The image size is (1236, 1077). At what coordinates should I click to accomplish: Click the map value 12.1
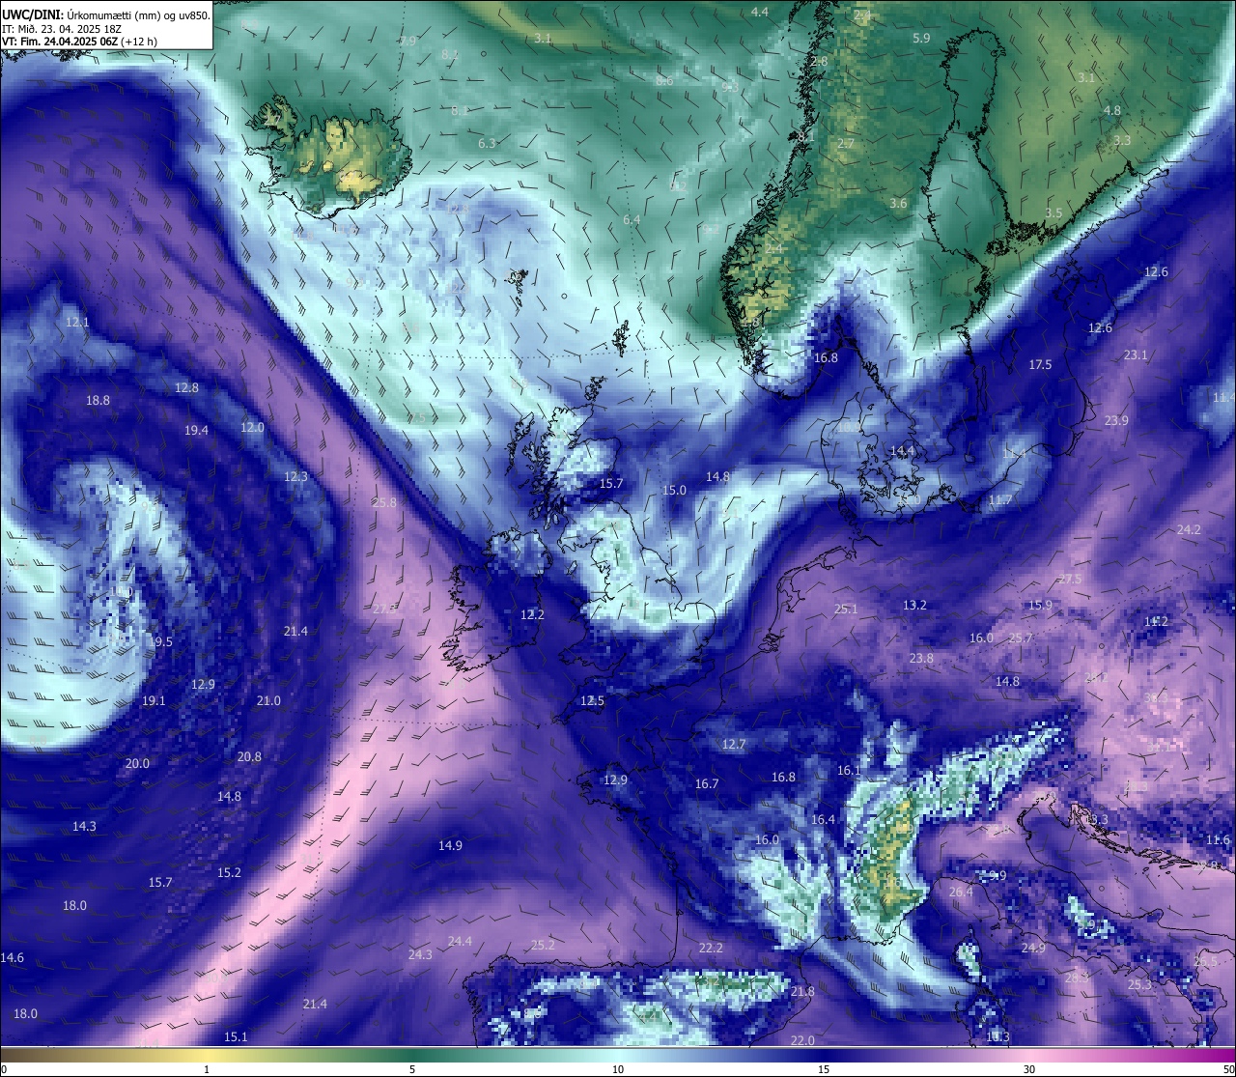(77, 322)
